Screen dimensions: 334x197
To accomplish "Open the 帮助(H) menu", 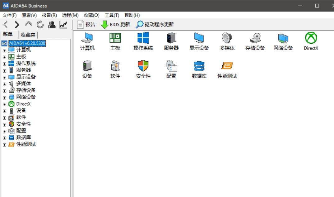I will click(x=132, y=15).
